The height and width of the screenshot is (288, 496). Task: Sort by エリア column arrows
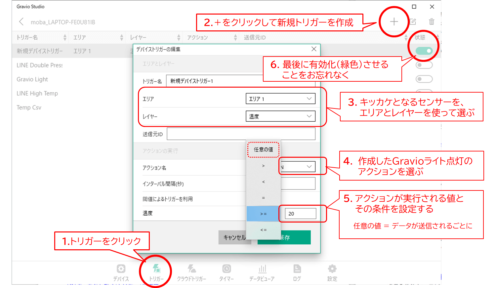coord(122,37)
